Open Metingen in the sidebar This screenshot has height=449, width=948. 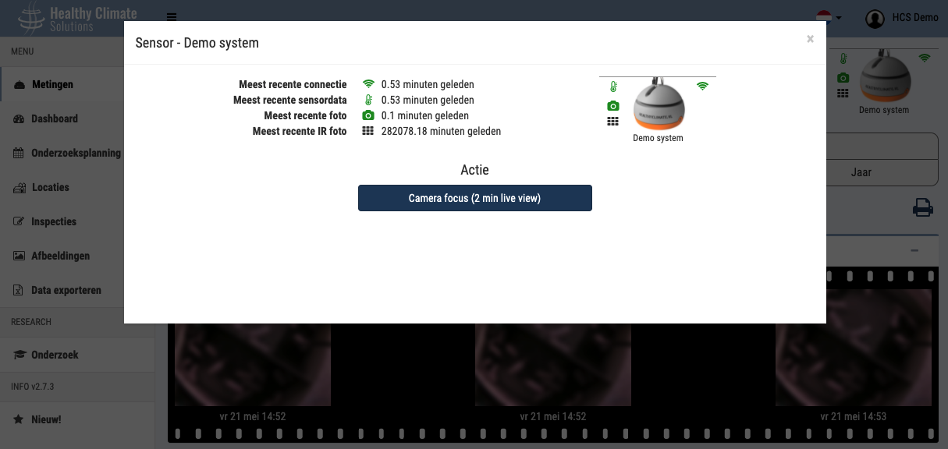pyautogui.click(x=52, y=84)
